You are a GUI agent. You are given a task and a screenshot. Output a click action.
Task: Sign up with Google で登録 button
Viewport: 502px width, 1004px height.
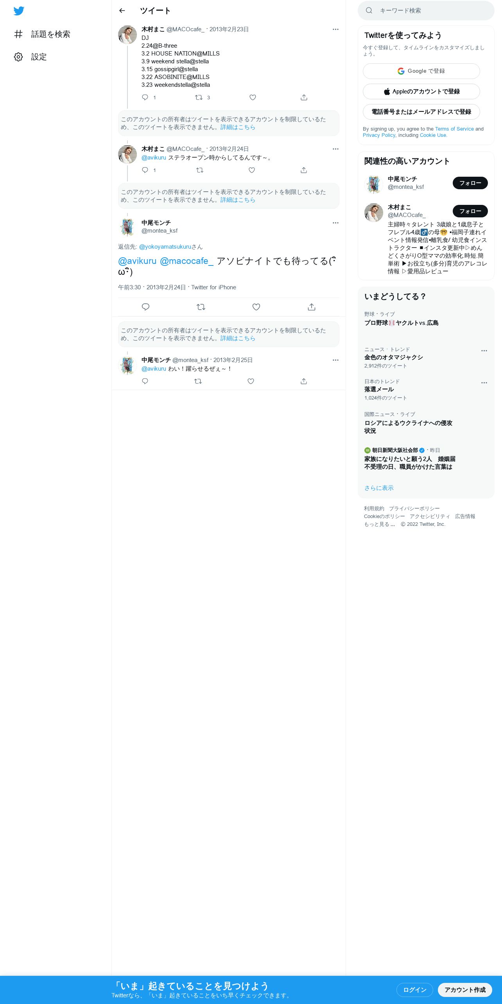[421, 71]
